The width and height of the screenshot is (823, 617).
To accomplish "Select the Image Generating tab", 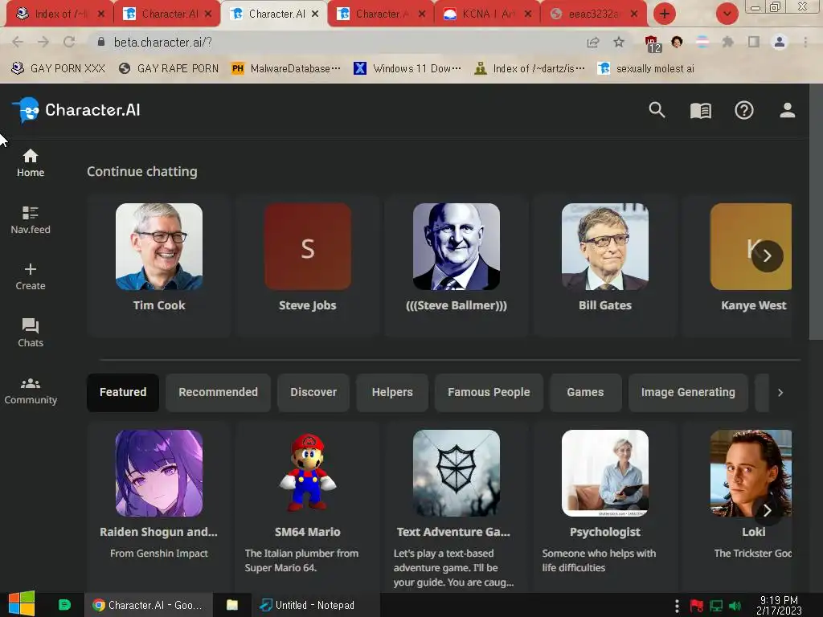I will coord(688,392).
